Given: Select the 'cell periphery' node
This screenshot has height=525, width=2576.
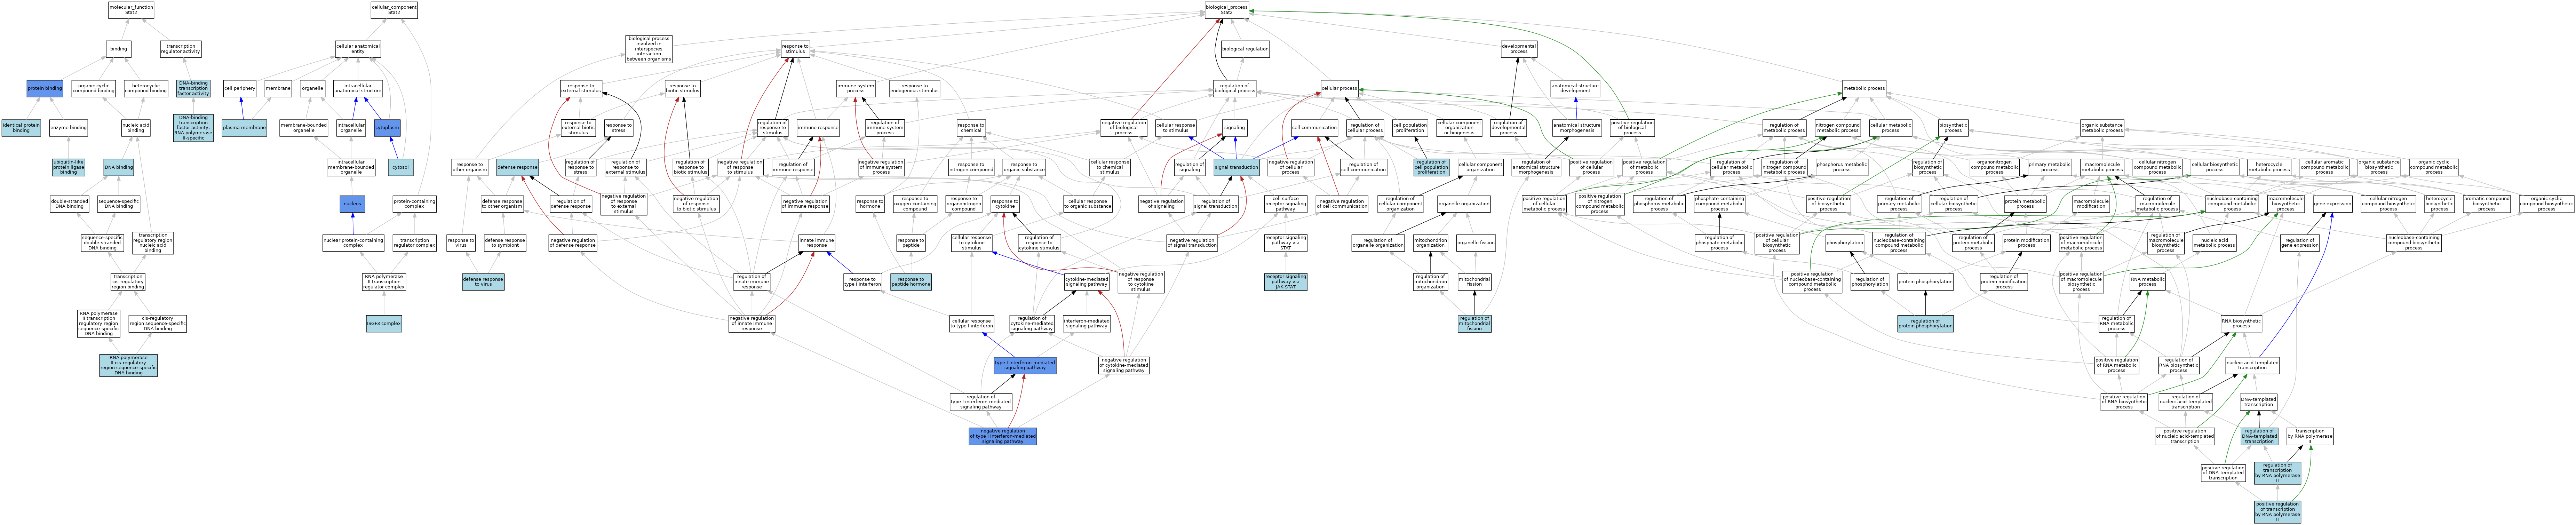Looking at the screenshot, I should pos(240,88).
